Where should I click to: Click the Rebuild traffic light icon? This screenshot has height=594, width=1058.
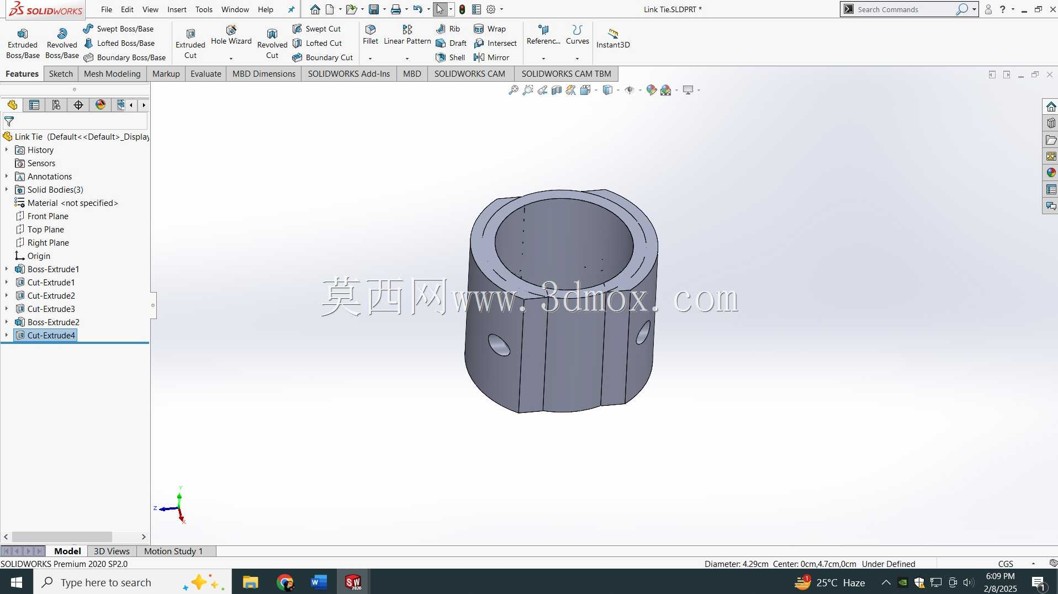462,9
